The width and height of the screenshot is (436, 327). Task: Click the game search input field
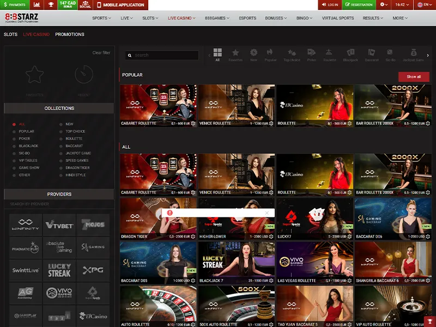162,56
